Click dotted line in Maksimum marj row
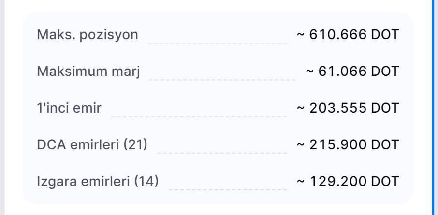438x215 pixels. 222,79
